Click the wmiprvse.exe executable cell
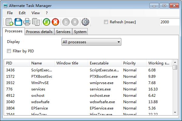 tap(102, 83)
